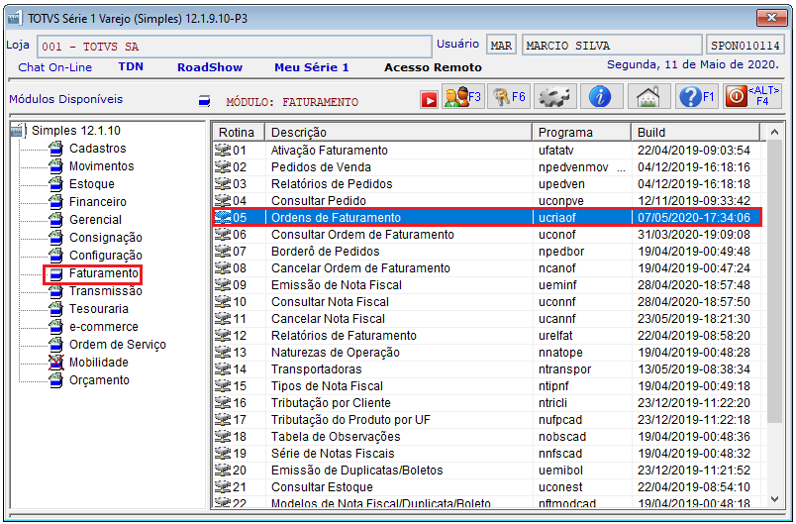Screen dimensions: 796x524
Task: Select Consultar Pedido row
Action: 486,200
